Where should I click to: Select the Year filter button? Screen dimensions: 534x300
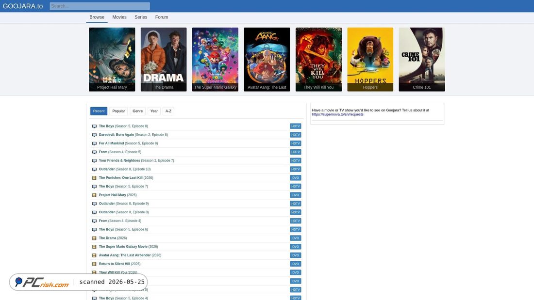click(x=154, y=111)
